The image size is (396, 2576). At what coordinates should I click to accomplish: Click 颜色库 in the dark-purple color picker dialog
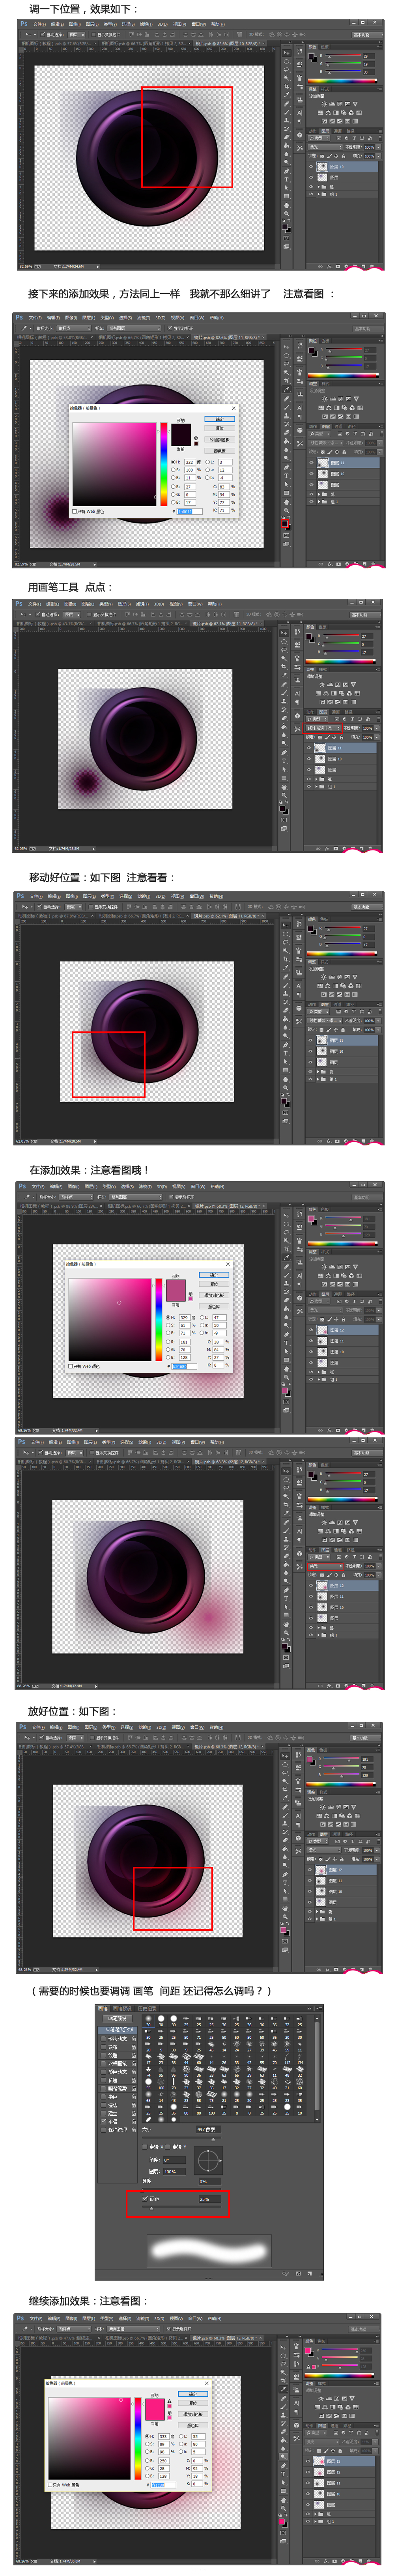coord(220,450)
